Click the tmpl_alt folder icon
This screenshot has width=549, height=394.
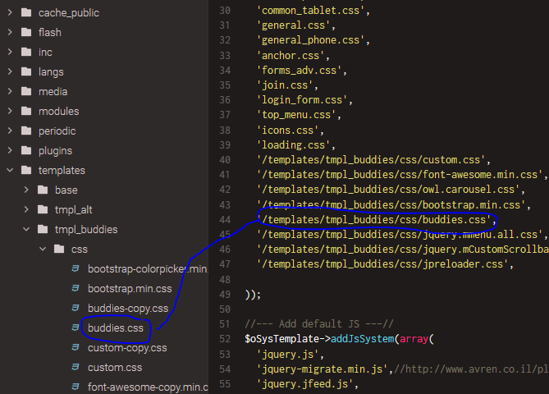click(x=42, y=210)
